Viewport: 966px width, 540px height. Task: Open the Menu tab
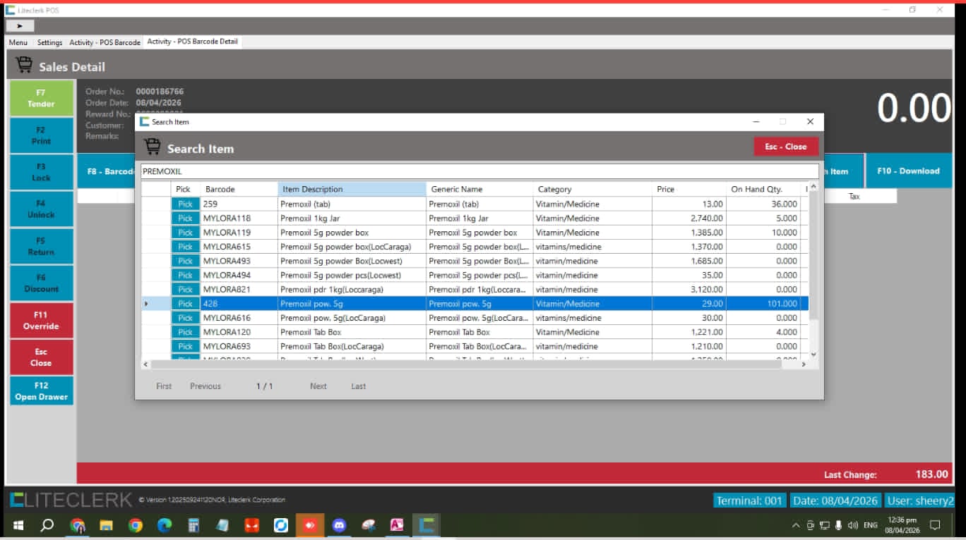[18, 42]
